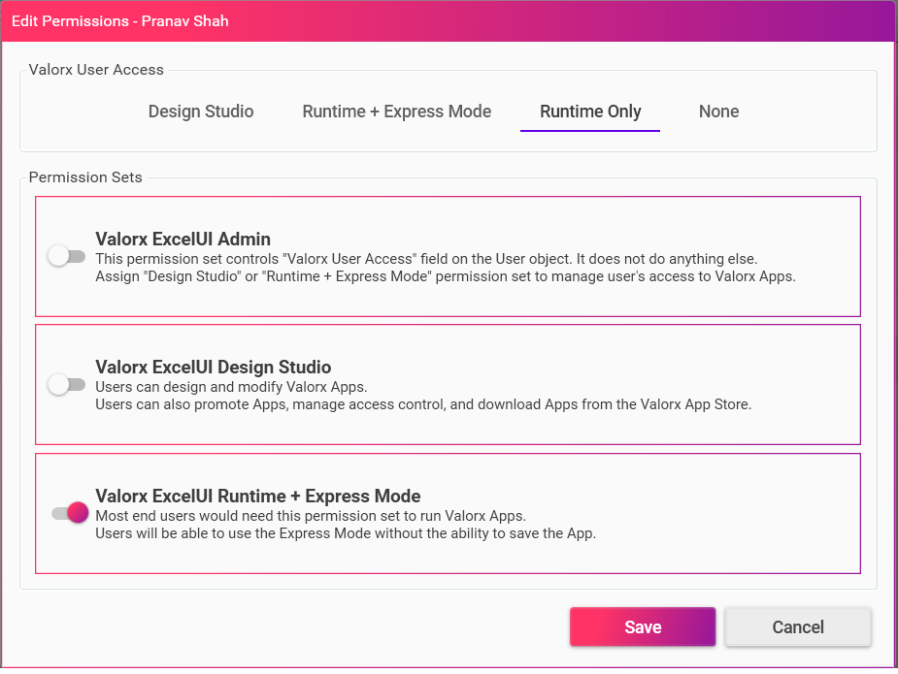Click the 'Permission Sets' group label
Screen dimensions: 898x674
pyautogui.click(x=85, y=177)
